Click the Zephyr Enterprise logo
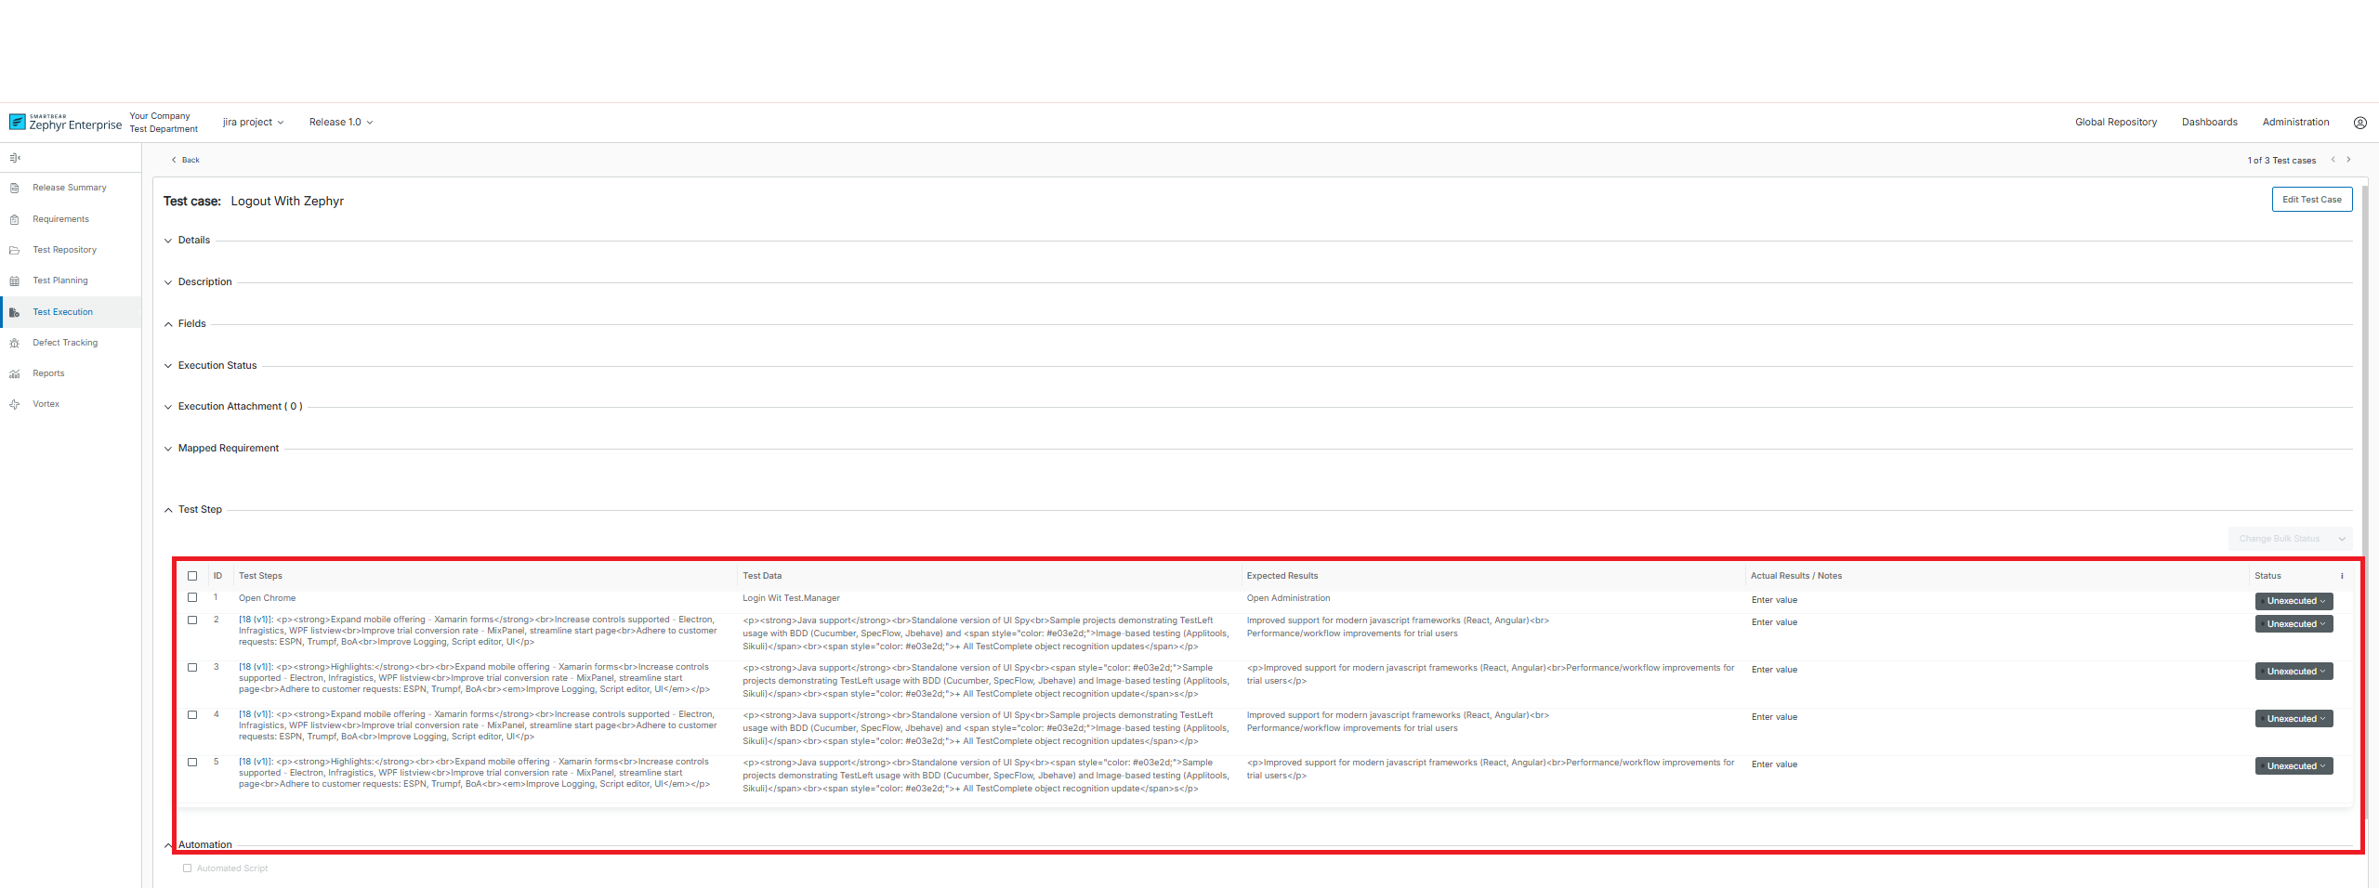Viewport: 2379px width, 888px height. tap(65, 122)
